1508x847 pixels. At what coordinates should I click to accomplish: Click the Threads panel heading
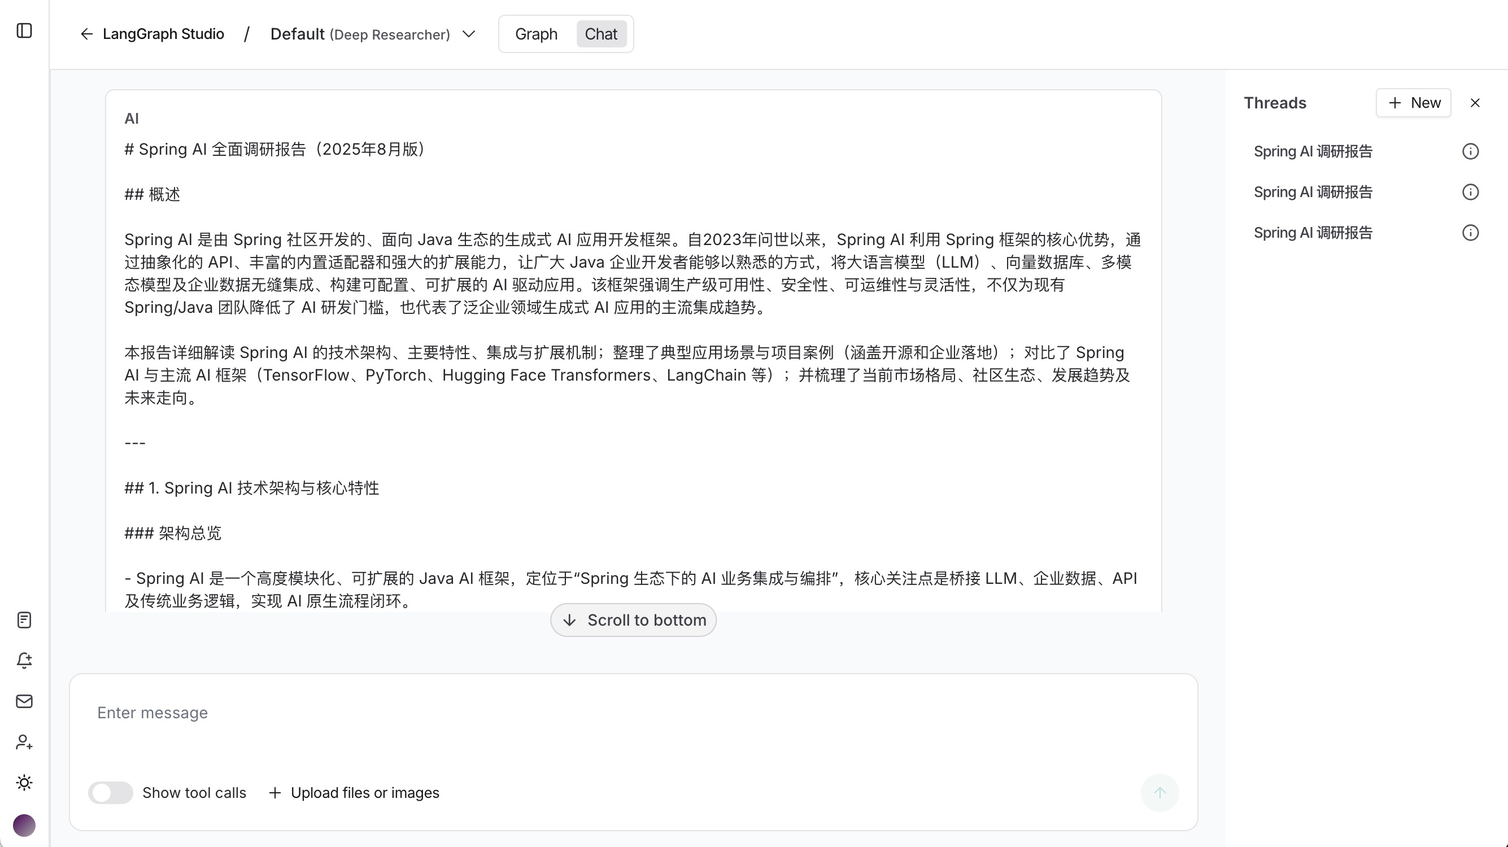pyautogui.click(x=1274, y=103)
